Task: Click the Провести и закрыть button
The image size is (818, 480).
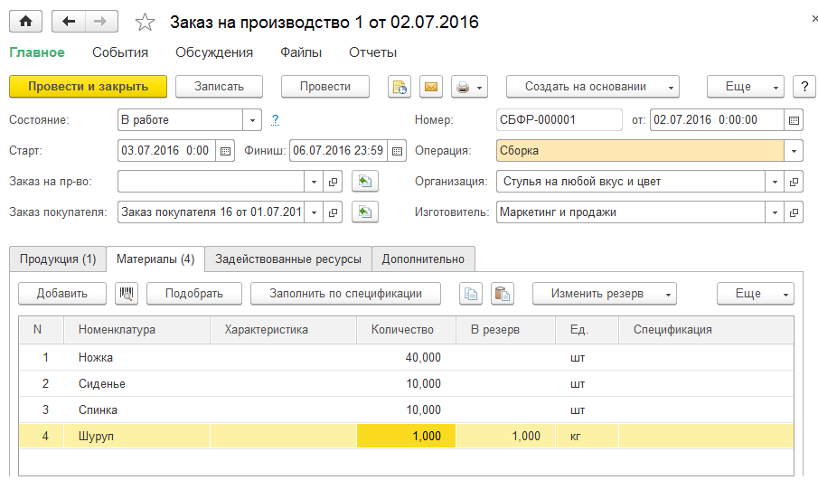Action: [x=89, y=87]
